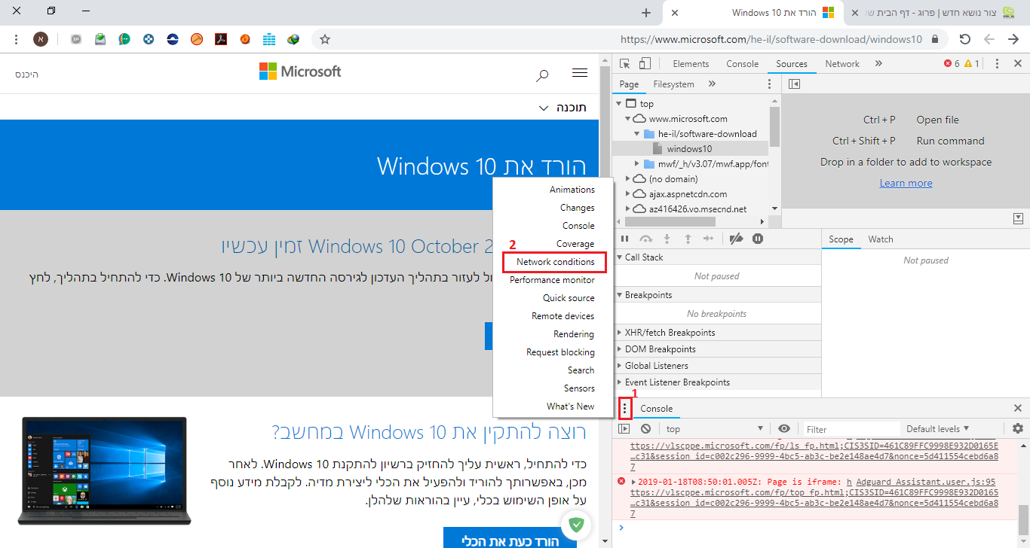
Task: Click the Internet Download Manager extension icon
Action: [293, 39]
